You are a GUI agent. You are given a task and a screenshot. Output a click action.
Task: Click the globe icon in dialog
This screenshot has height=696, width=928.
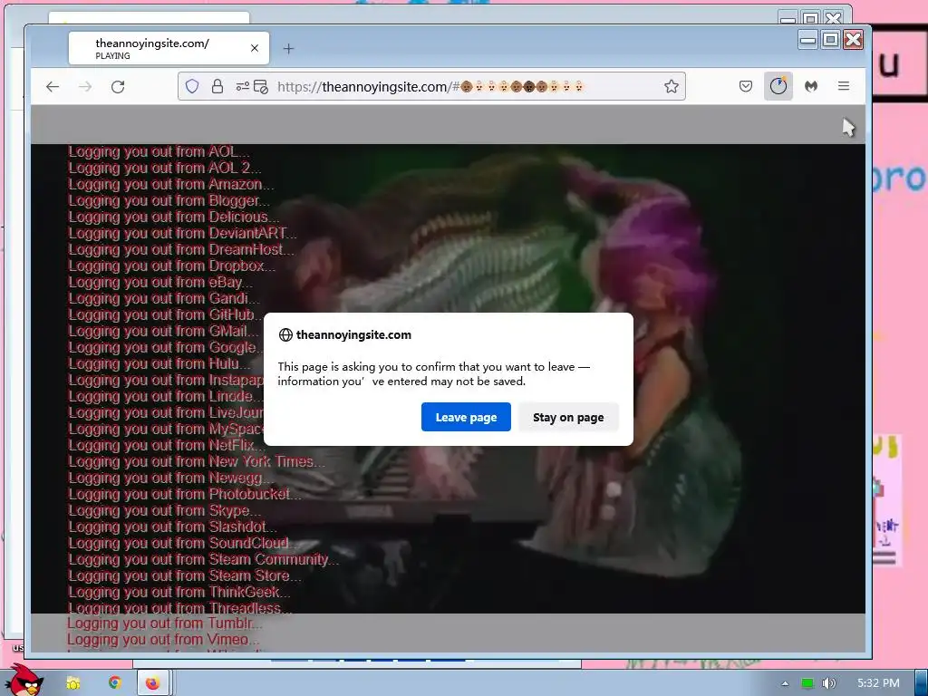coord(285,335)
